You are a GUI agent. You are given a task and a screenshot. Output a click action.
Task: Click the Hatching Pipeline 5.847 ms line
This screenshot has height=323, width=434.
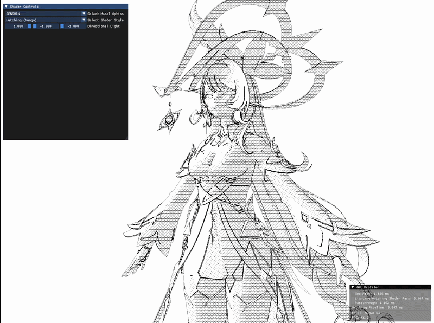point(377,307)
